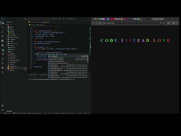This screenshot has height=136, width=181.
Task: Open Explorer more actions ellipsis
Action: click(25, 22)
